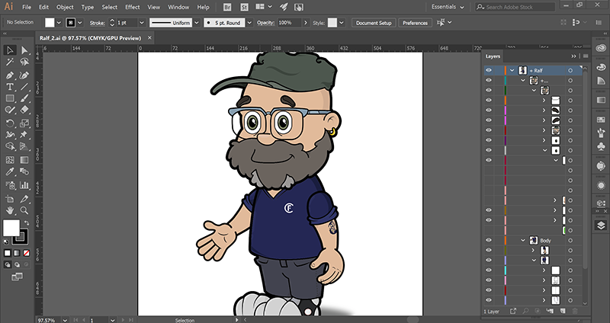This screenshot has height=323, width=610.
Task: Click the large white Fill swatch in toolbar
Action: pyautogui.click(x=11, y=228)
